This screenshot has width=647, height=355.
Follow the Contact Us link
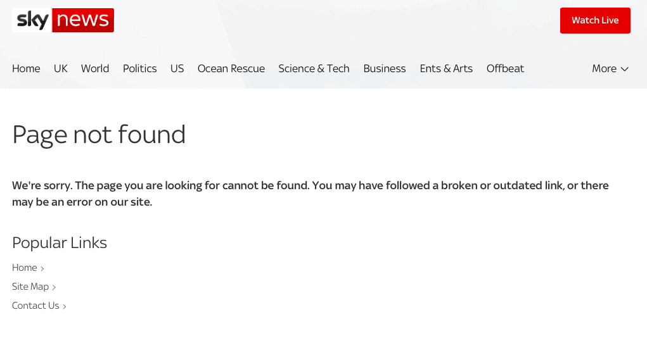(x=35, y=306)
